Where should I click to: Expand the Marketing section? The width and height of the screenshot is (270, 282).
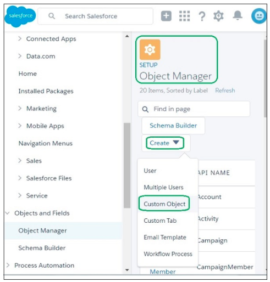[20, 108]
